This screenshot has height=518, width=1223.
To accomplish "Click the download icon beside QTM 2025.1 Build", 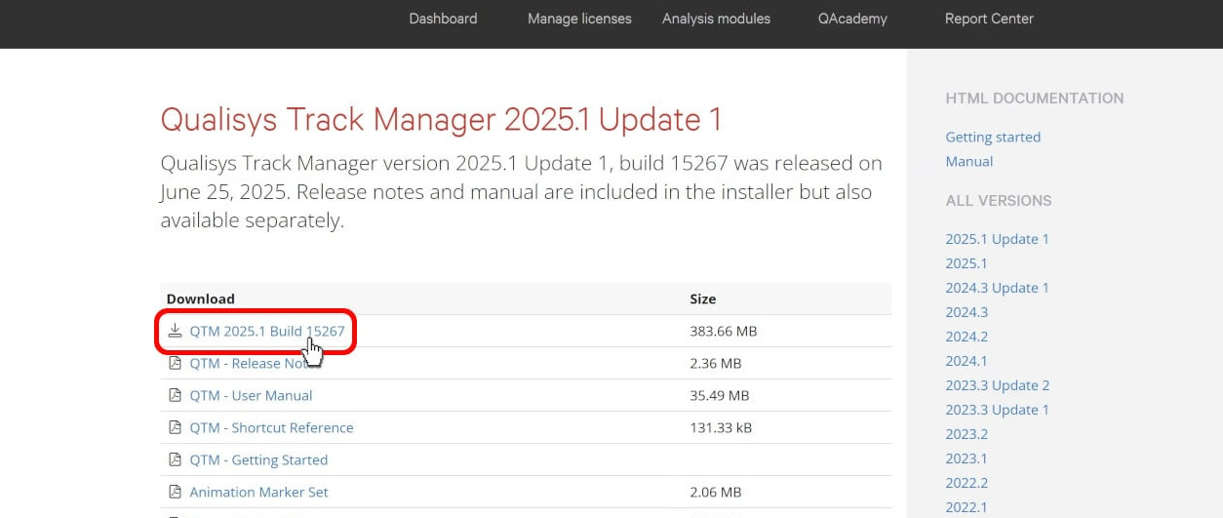I will (x=175, y=331).
